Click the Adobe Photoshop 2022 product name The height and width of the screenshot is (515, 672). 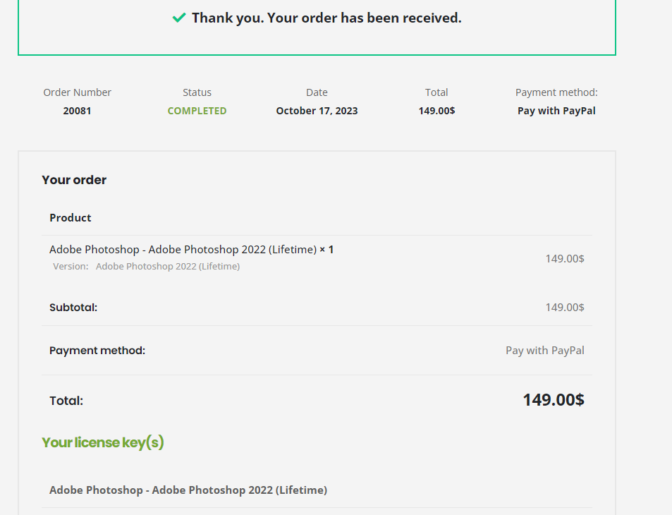pyautogui.click(x=183, y=250)
